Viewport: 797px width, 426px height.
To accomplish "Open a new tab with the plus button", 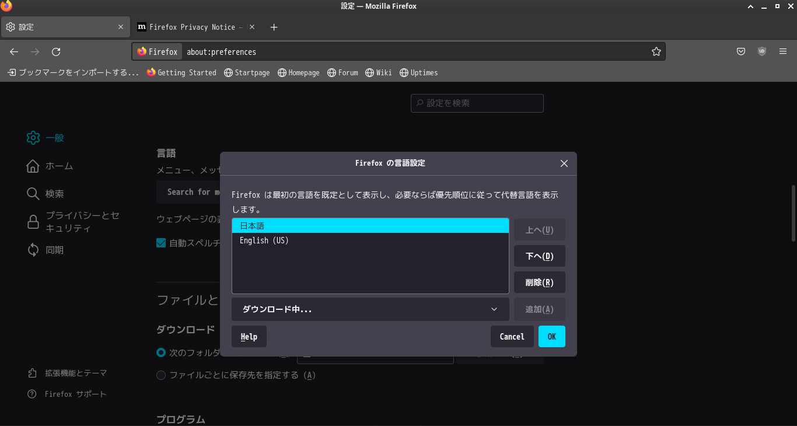I will pos(274,27).
